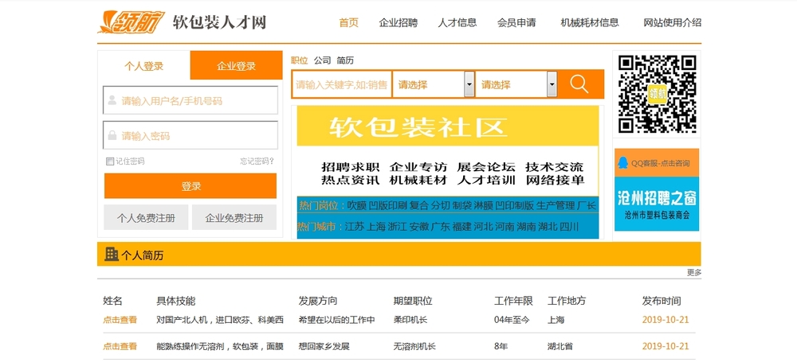This screenshot has height=362, width=797.
Task: Click the orange 登录 button
Action: [x=190, y=186]
